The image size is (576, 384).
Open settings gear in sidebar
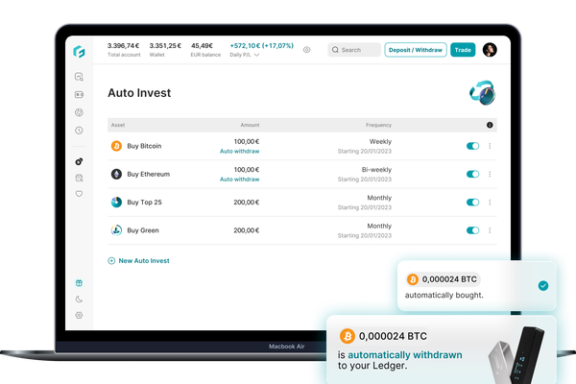(79, 315)
